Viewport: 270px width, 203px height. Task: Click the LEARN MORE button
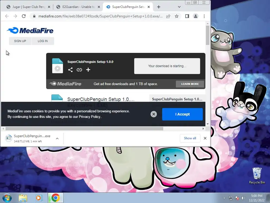pyautogui.click(x=190, y=84)
